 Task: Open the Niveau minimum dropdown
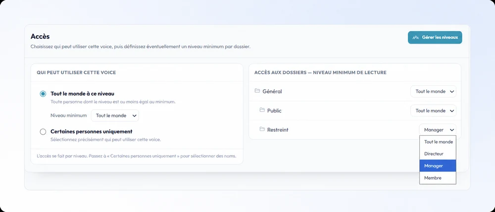coord(115,115)
